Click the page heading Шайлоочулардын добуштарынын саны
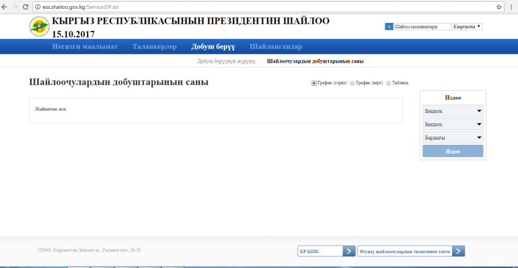Viewport: 518px width, 268px height. 118,82
